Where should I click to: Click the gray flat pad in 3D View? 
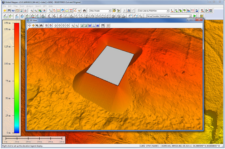pyautogui.click(x=110, y=65)
